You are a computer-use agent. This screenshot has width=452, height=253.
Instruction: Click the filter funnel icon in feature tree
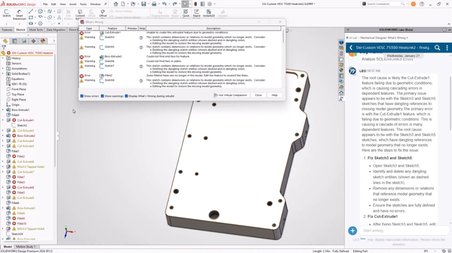click(x=5, y=47)
